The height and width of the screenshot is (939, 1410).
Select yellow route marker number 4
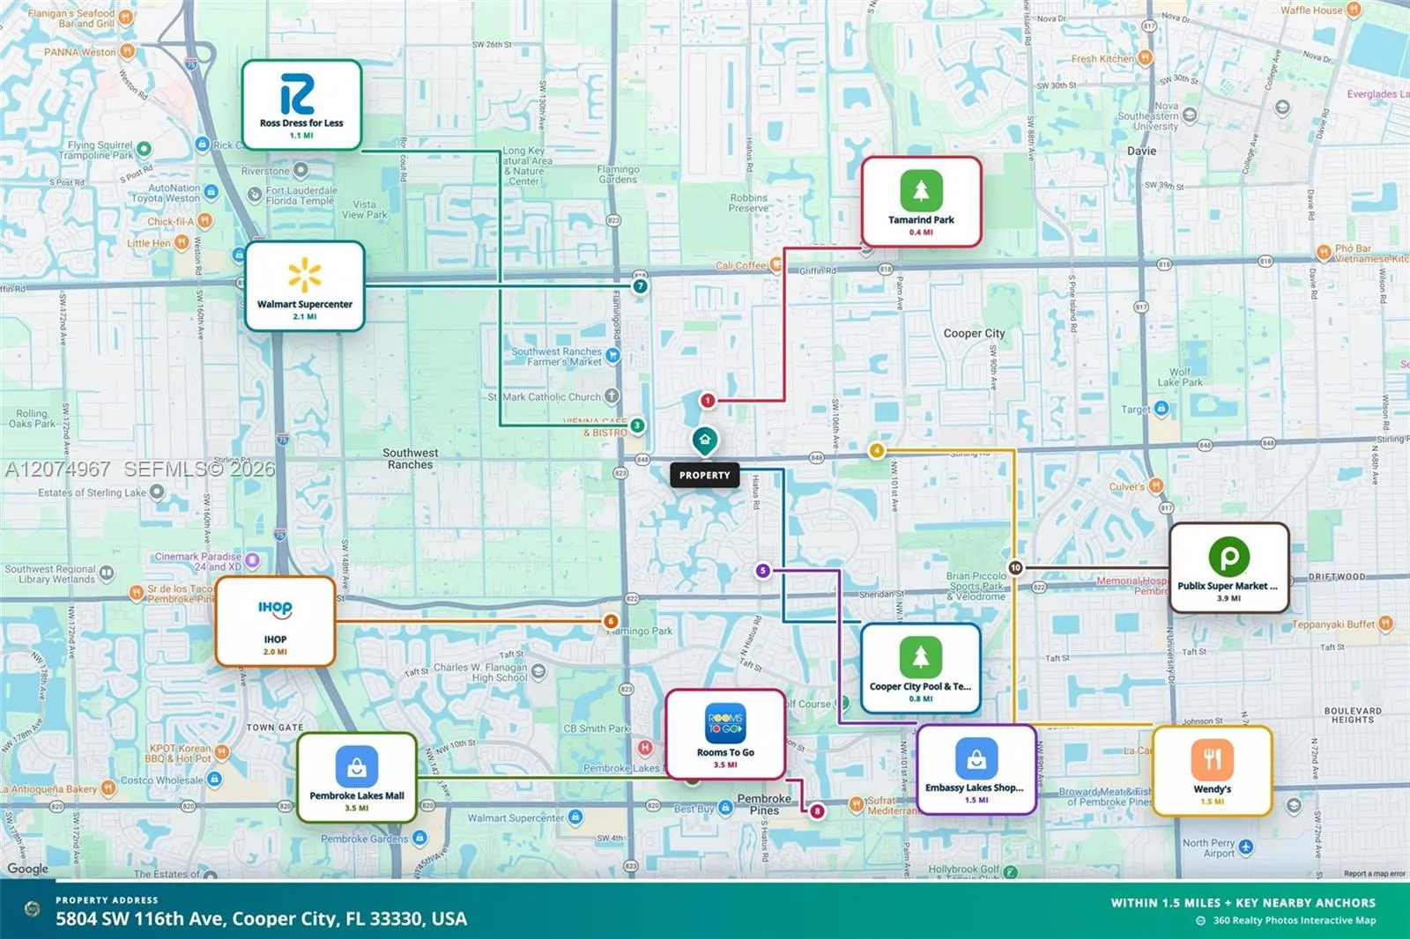876,451
